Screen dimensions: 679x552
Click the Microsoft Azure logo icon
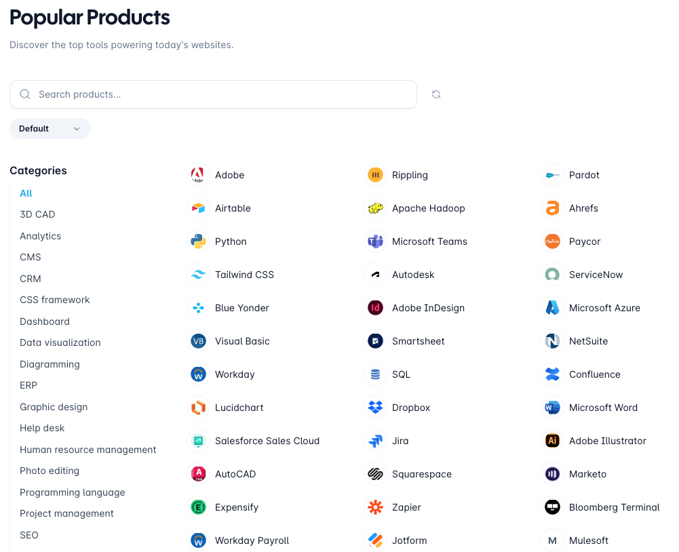pos(553,308)
